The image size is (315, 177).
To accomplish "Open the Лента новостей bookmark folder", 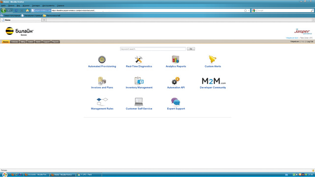I will 52,15.
